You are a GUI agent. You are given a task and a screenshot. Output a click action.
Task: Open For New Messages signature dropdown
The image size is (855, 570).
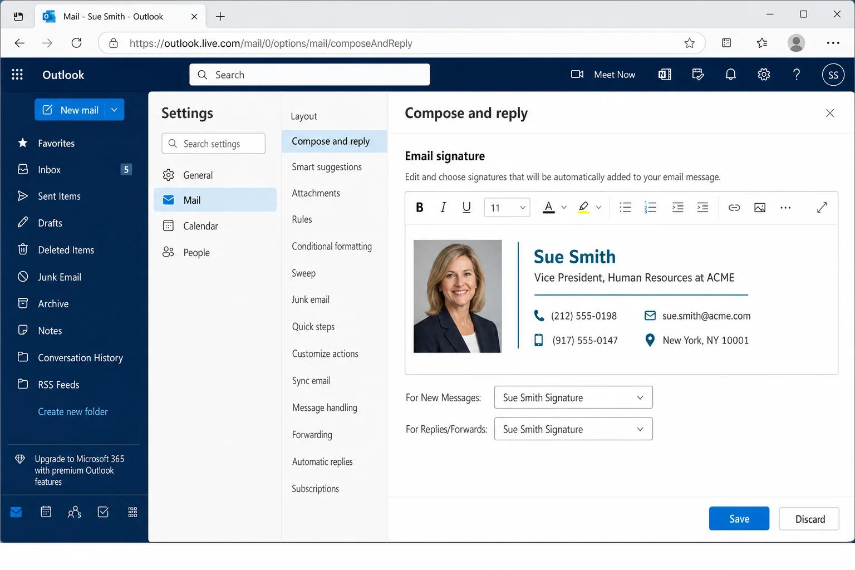(573, 397)
